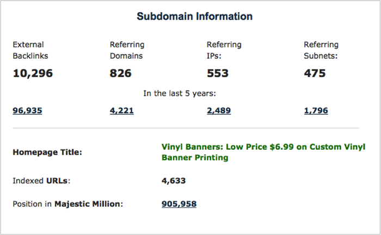
Task: Click the Indexed URLs label
Action: (x=41, y=181)
